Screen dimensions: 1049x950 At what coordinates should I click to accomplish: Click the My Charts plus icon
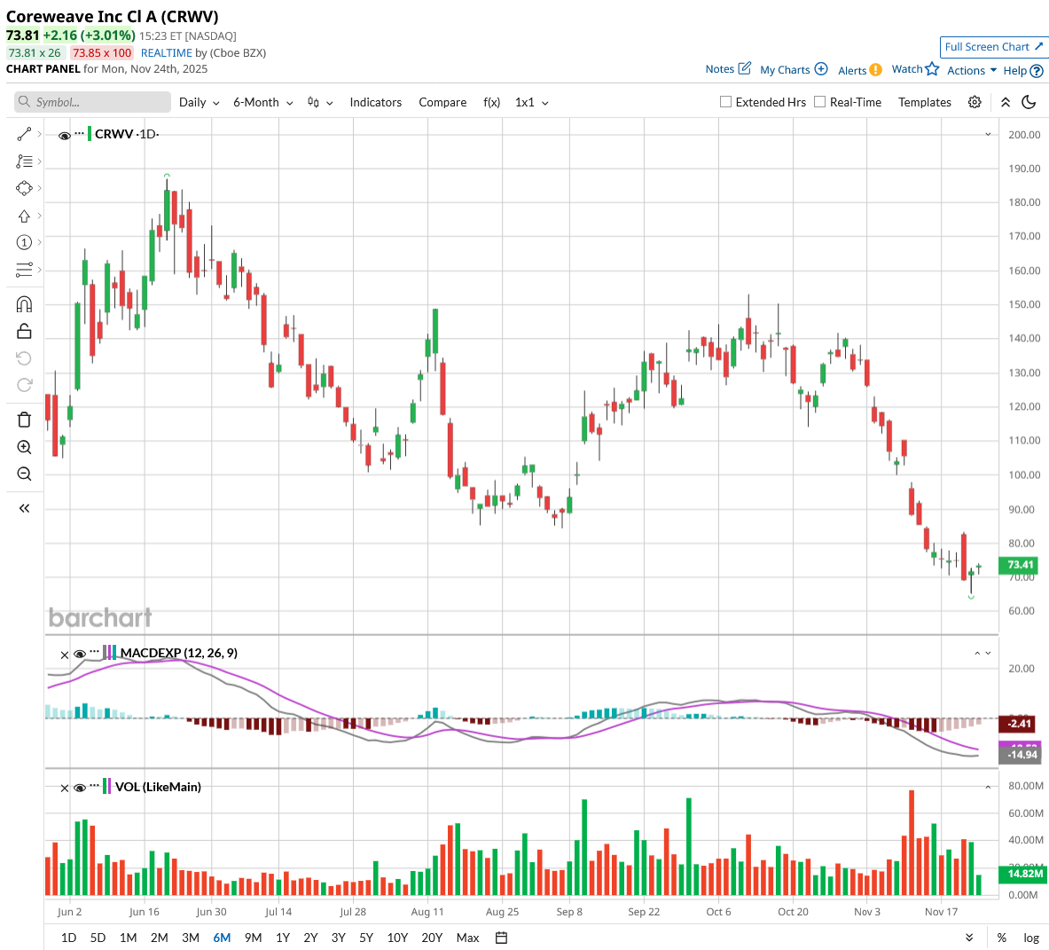click(821, 69)
